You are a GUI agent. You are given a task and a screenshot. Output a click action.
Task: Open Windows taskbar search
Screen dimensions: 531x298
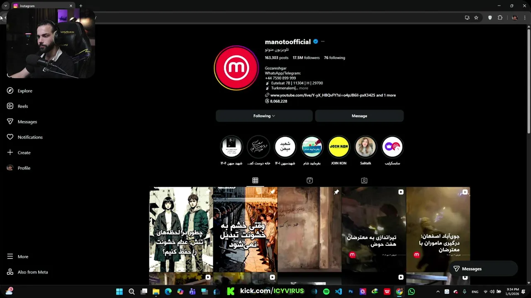(x=132, y=292)
